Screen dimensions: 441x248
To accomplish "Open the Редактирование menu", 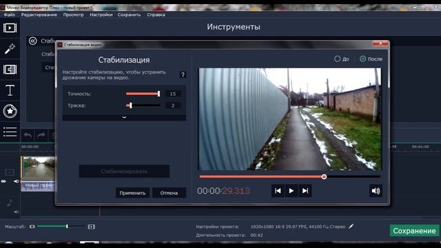I will pos(39,14).
